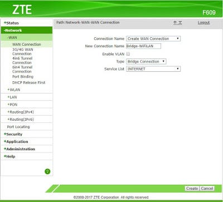Click the green help question mark icon

pyautogui.click(x=47, y=171)
